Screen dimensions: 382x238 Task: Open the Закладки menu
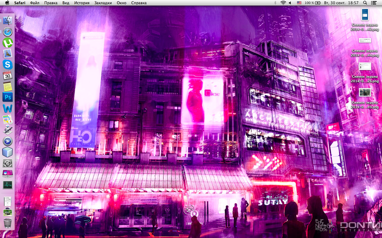[x=103, y=3]
